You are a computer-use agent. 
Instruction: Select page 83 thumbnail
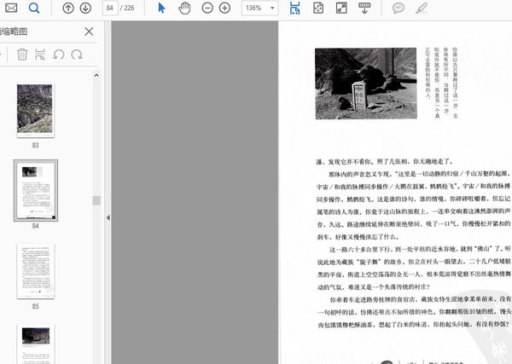[35, 109]
